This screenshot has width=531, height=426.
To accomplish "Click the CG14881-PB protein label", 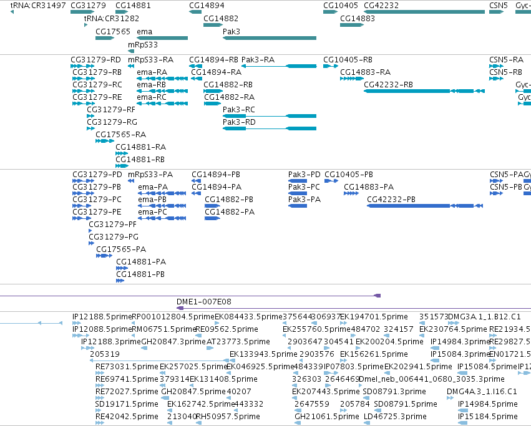I will (140, 274).
